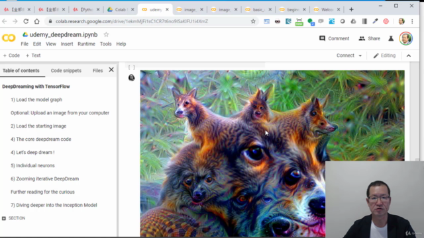The image size is (424, 238).
Task: Reload the Colab page
Action: (26, 21)
